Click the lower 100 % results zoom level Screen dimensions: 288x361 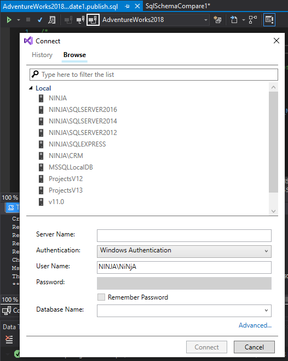click(10, 300)
